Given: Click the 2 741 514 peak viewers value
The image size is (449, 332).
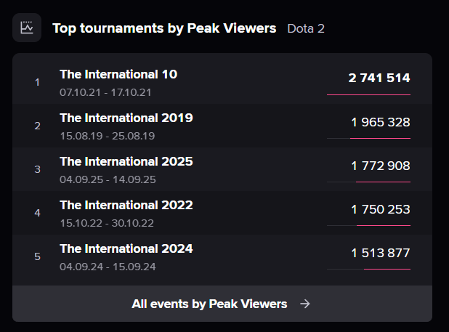Looking at the screenshot, I should pyautogui.click(x=379, y=78).
